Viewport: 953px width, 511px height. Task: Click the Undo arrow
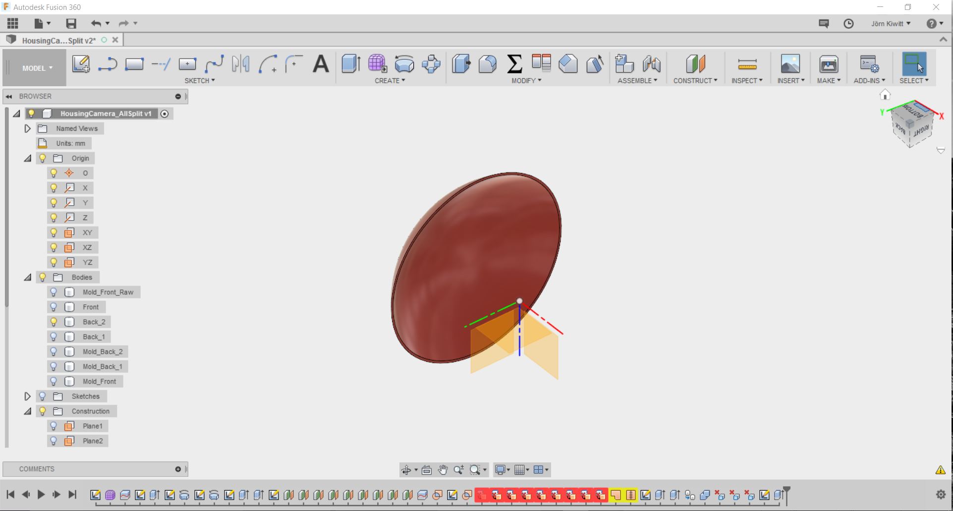click(96, 23)
